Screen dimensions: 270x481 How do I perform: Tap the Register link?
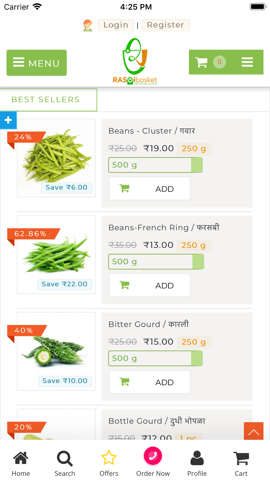click(x=166, y=25)
